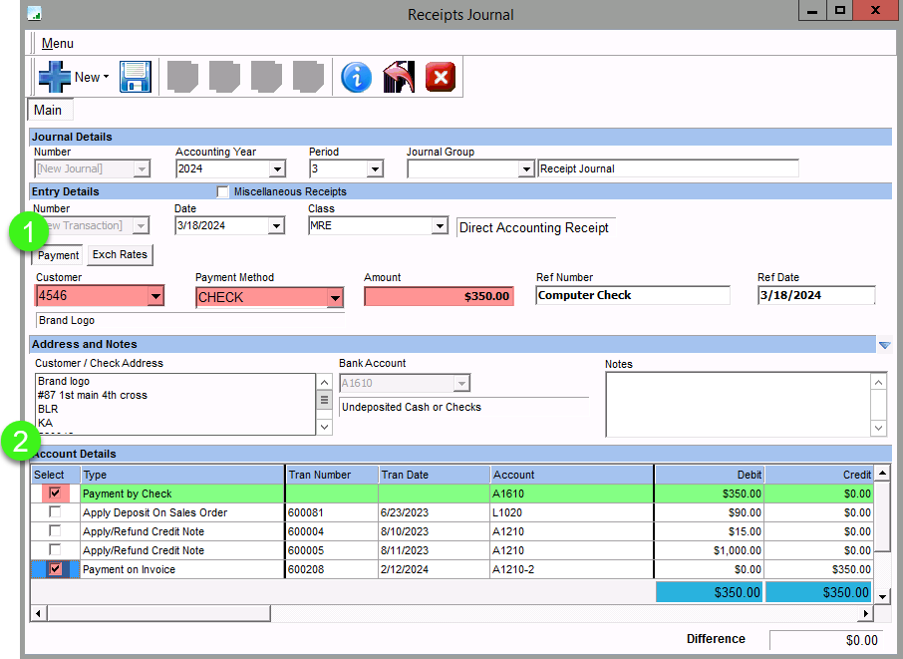The height and width of the screenshot is (659, 903).
Task: Expand the Accounting Year dropdown
Action: pyautogui.click(x=277, y=169)
